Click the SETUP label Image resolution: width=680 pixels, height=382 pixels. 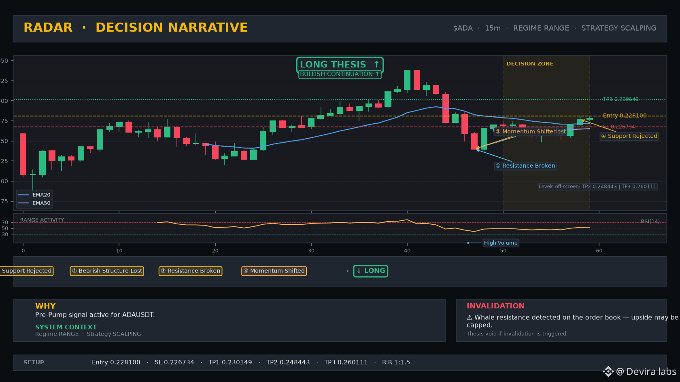pyautogui.click(x=34, y=363)
